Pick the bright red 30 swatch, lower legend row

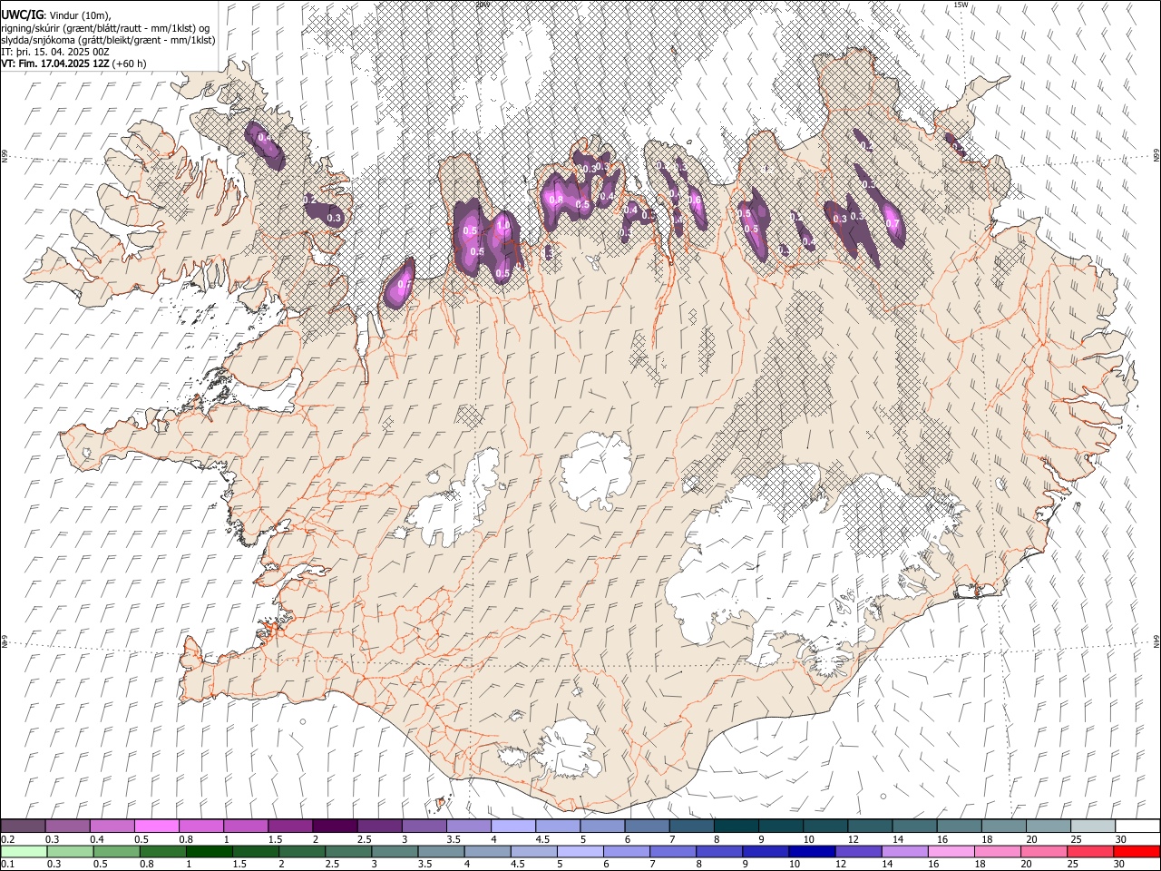coord(1137,851)
